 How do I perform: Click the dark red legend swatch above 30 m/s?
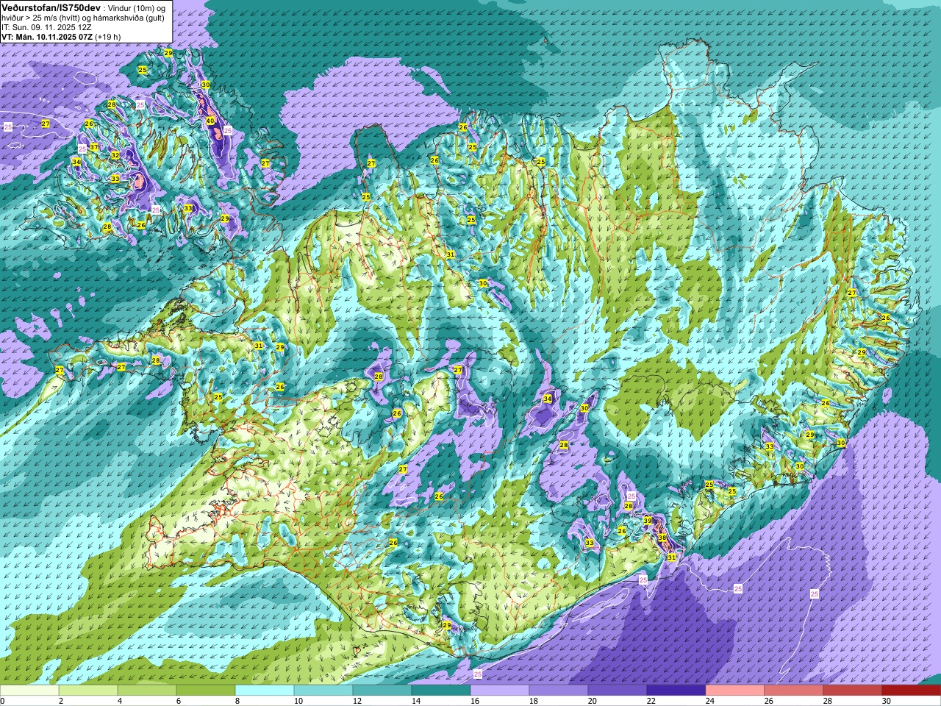click(x=912, y=691)
